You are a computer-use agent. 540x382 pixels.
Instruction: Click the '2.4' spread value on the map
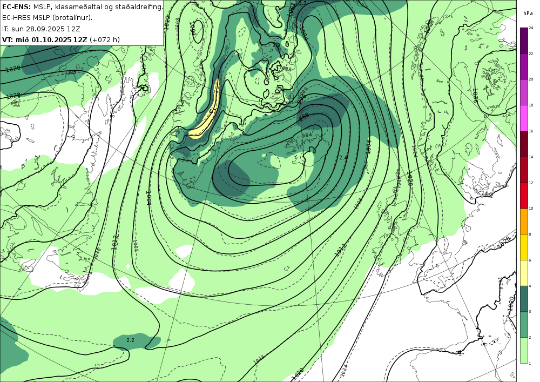[x=343, y=157]
